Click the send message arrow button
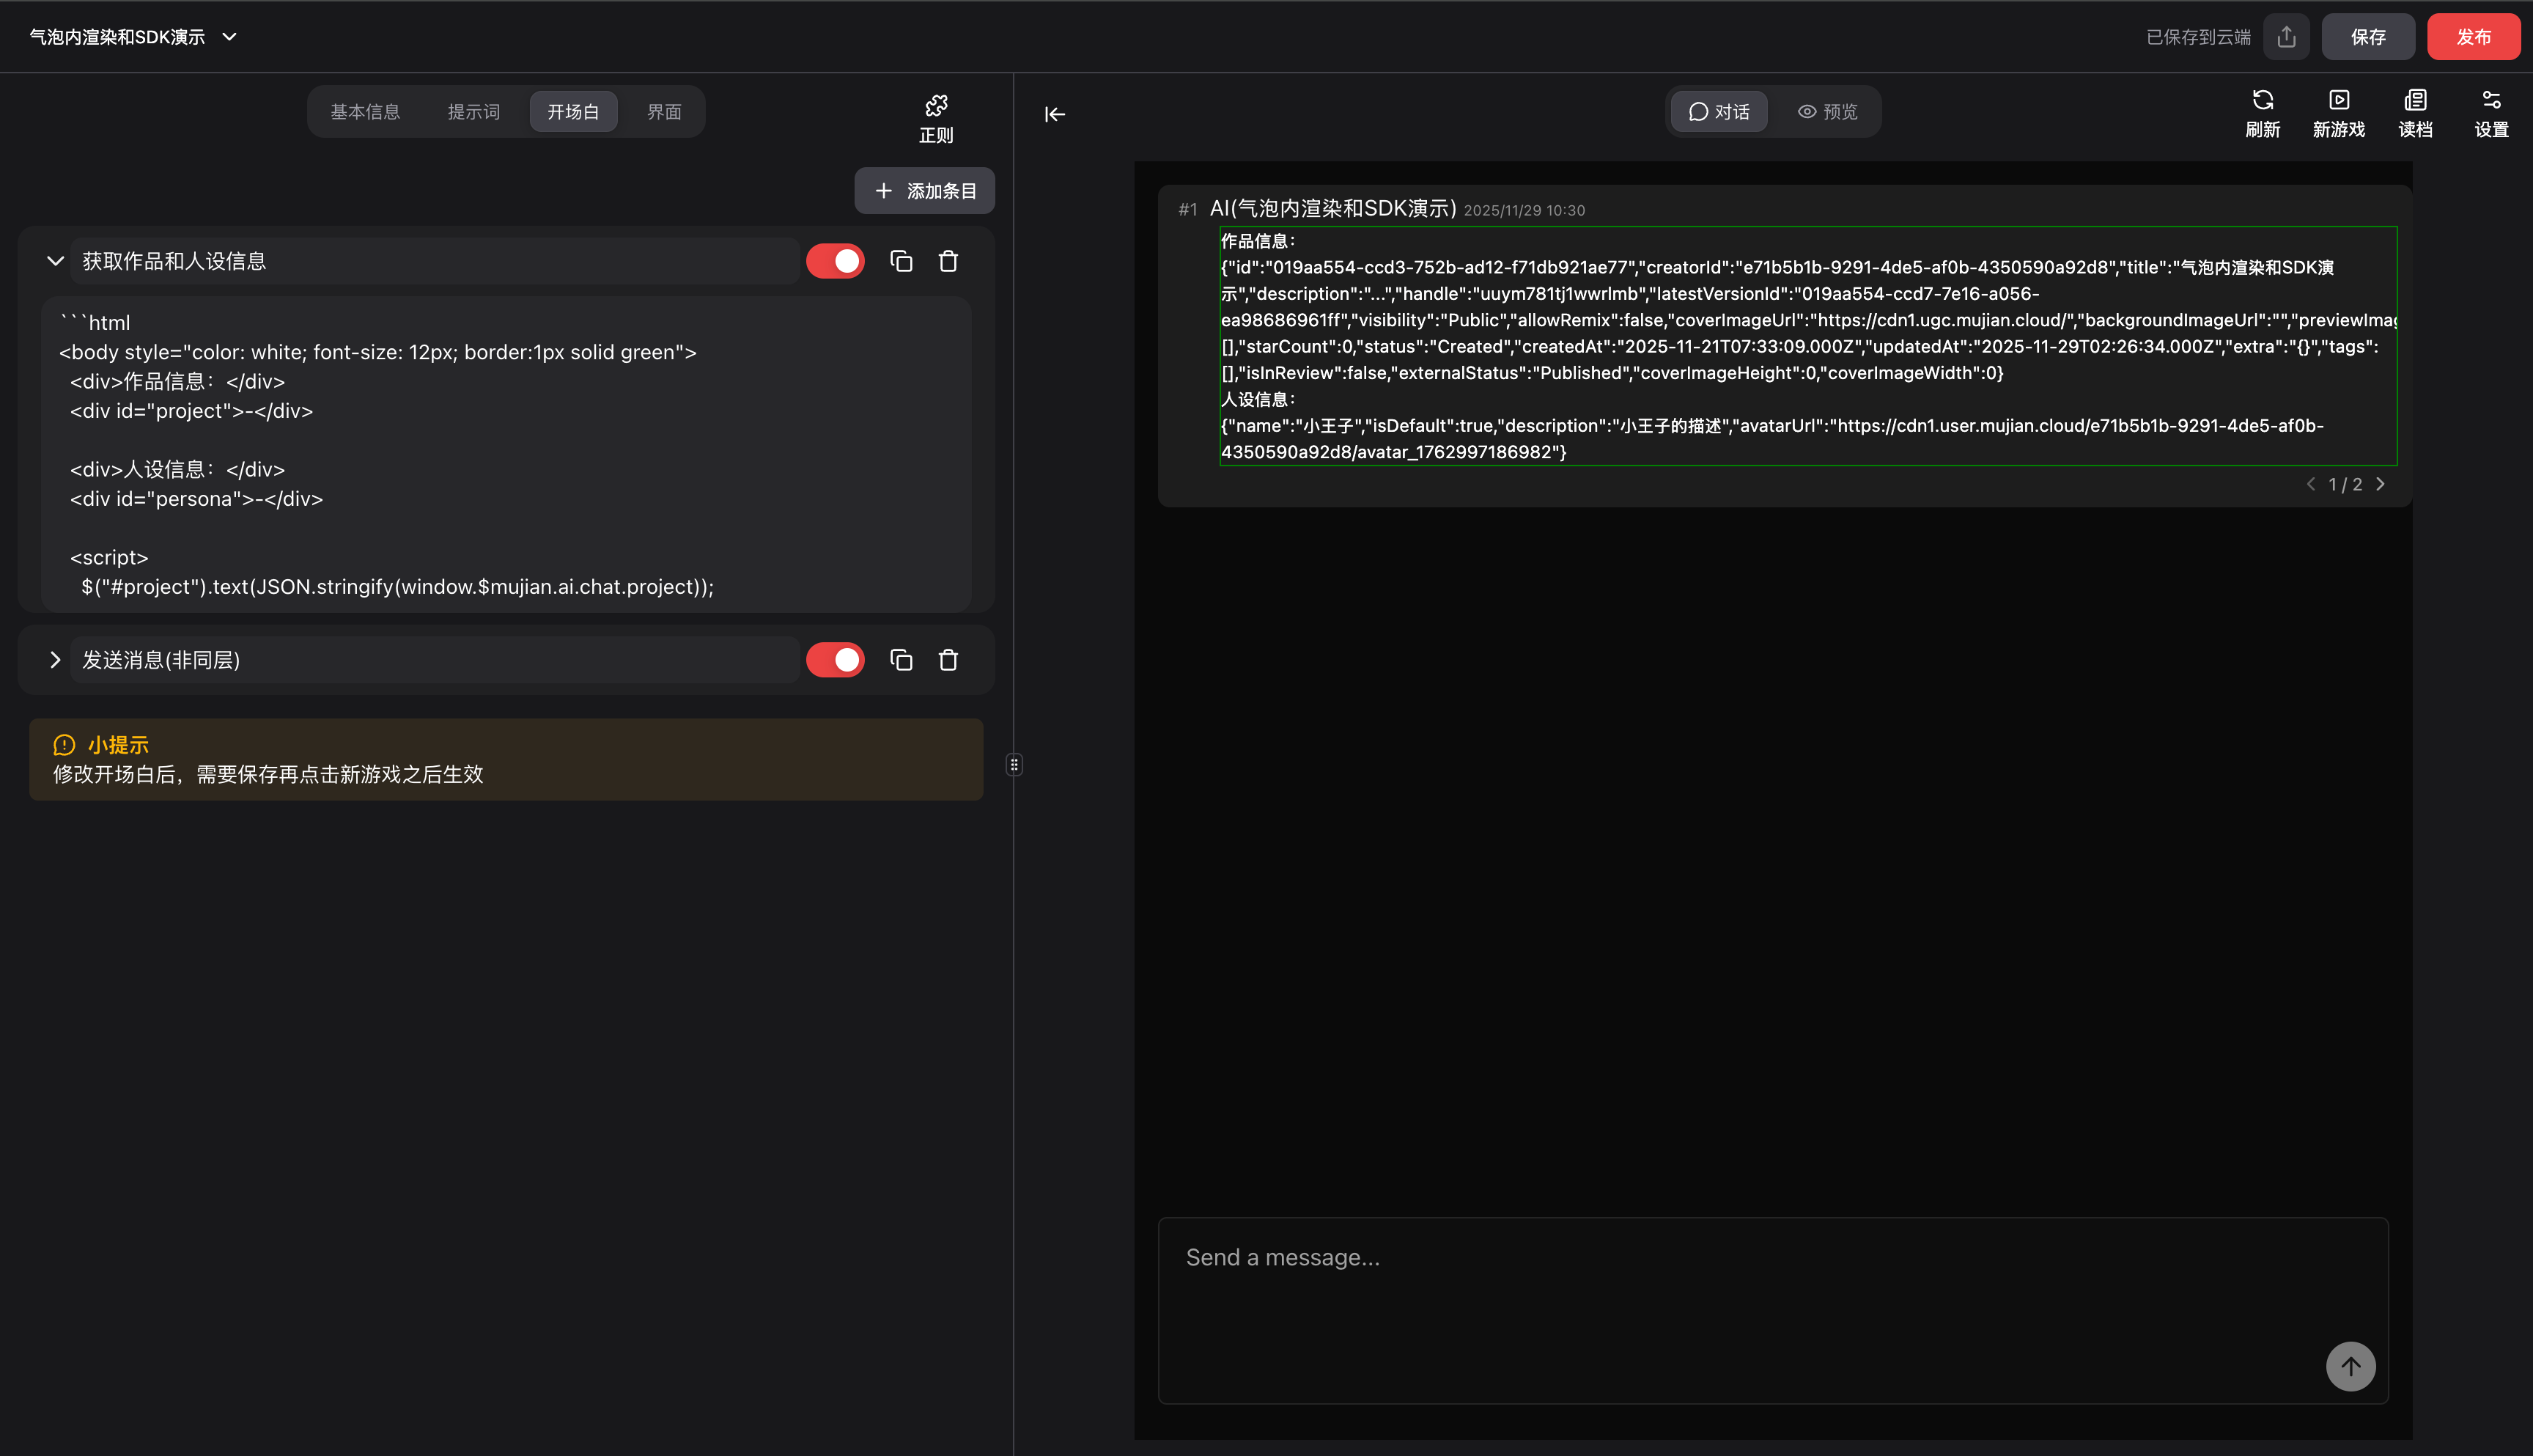2533x1456 pixels. click(x=2350, y=1366)
